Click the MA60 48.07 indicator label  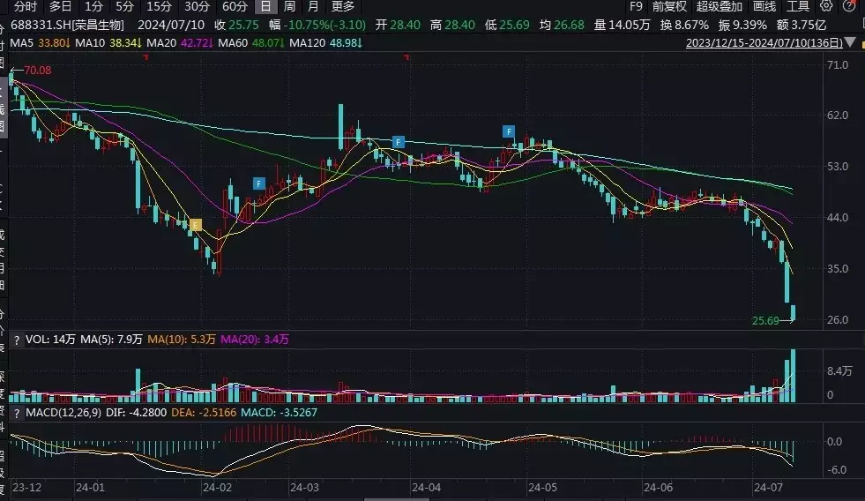[x=251, y=43]
